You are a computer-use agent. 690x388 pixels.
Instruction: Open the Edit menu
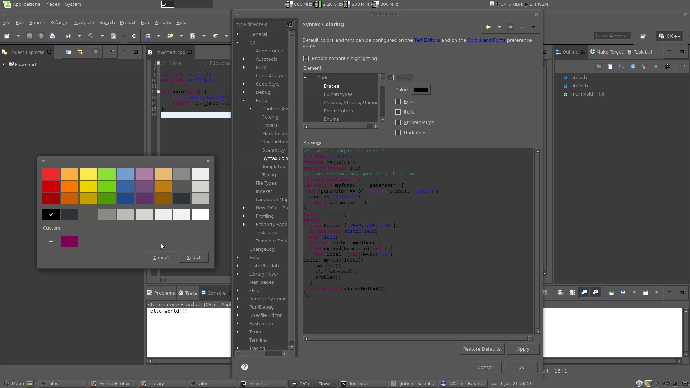(x=20, y=22)
